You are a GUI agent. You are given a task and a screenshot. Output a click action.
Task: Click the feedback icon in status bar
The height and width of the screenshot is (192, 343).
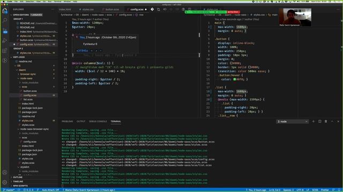click(x=333, y=190)
